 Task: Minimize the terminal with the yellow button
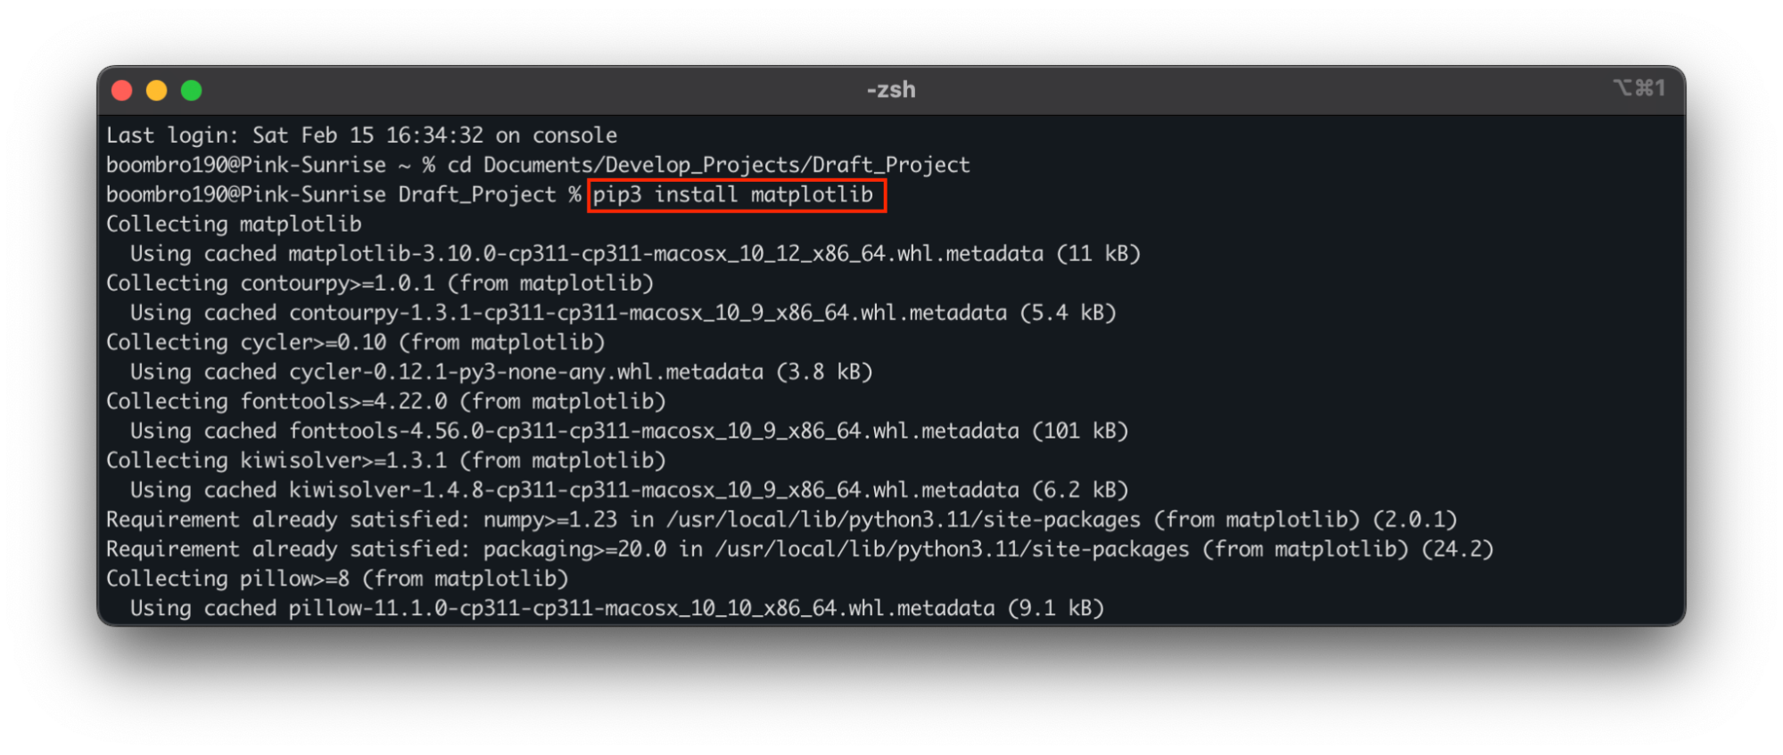pos(157,91)
